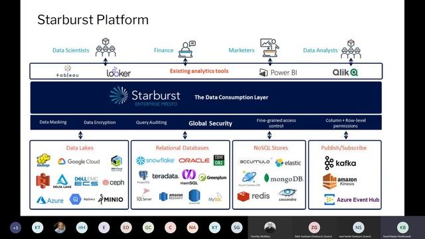Screen dimensions: 425x239
Task: Select the NA participant avatar
Action: (193, 228)
